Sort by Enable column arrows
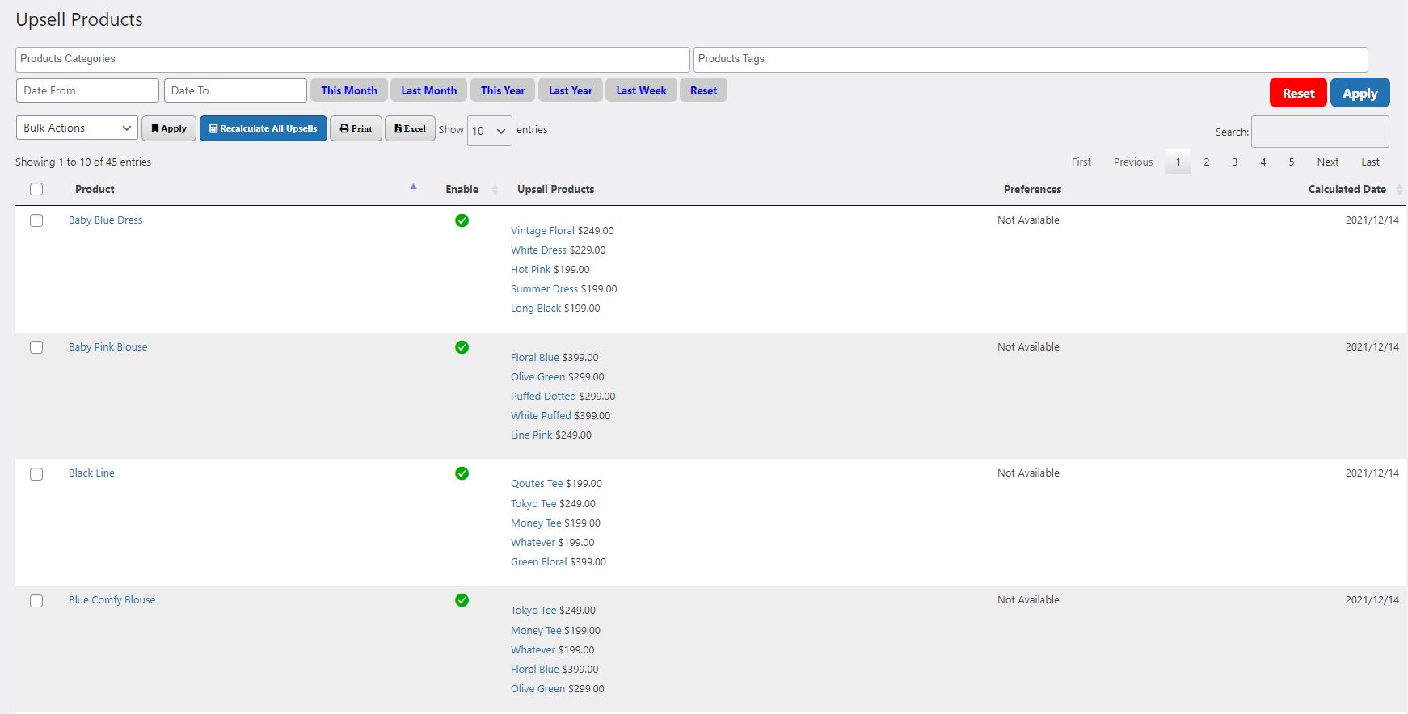 click(x=495, y=190)
